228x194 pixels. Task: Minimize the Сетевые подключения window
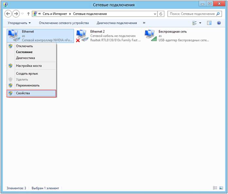(x=202, y=4)
